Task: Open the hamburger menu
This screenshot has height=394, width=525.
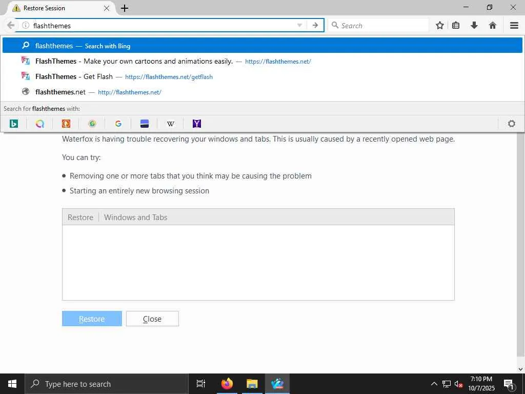Action: (514, 26)
